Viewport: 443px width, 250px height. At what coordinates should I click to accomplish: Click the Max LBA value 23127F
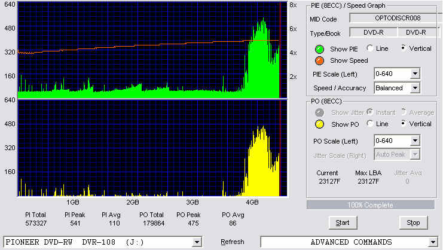click(x=368, y=181)
